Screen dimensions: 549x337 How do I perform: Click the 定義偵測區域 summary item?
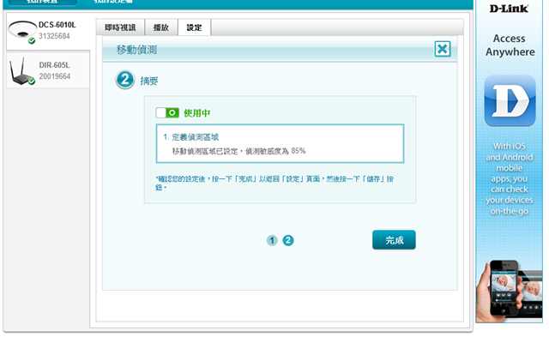[191, 137]
